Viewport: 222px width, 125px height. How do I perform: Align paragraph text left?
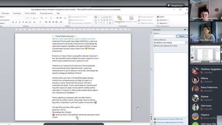(x=46, y=22)
